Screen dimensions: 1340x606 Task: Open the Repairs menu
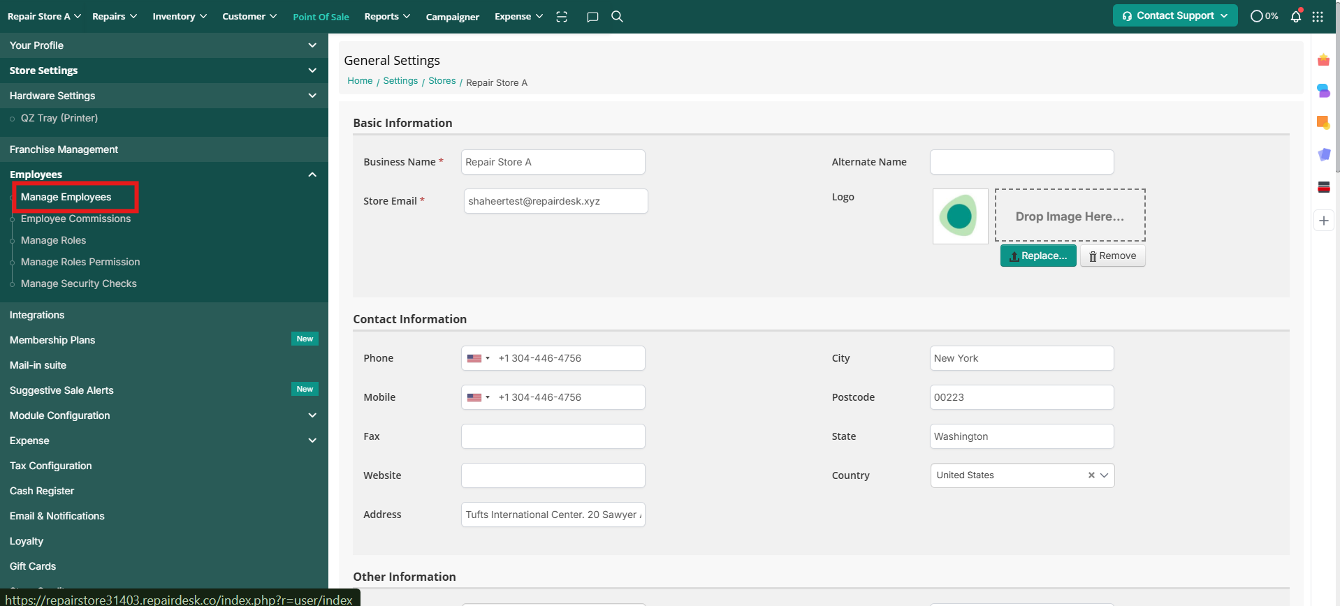coord(115,16)
